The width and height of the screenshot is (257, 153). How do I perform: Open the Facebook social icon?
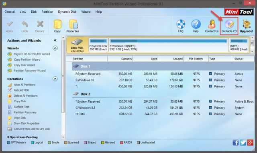(236, 143)
